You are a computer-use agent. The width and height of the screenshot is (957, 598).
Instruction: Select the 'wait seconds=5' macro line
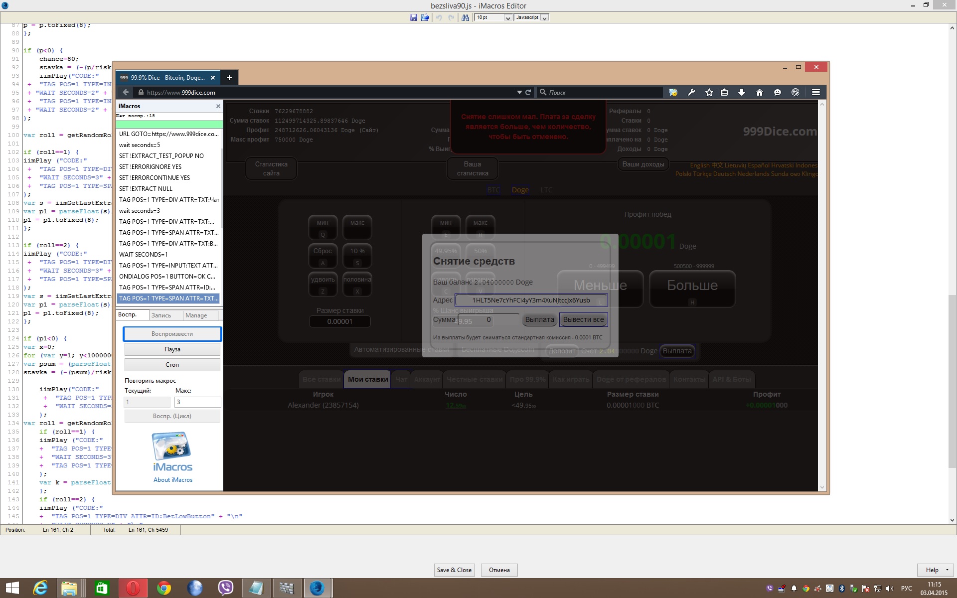[168, 145]
